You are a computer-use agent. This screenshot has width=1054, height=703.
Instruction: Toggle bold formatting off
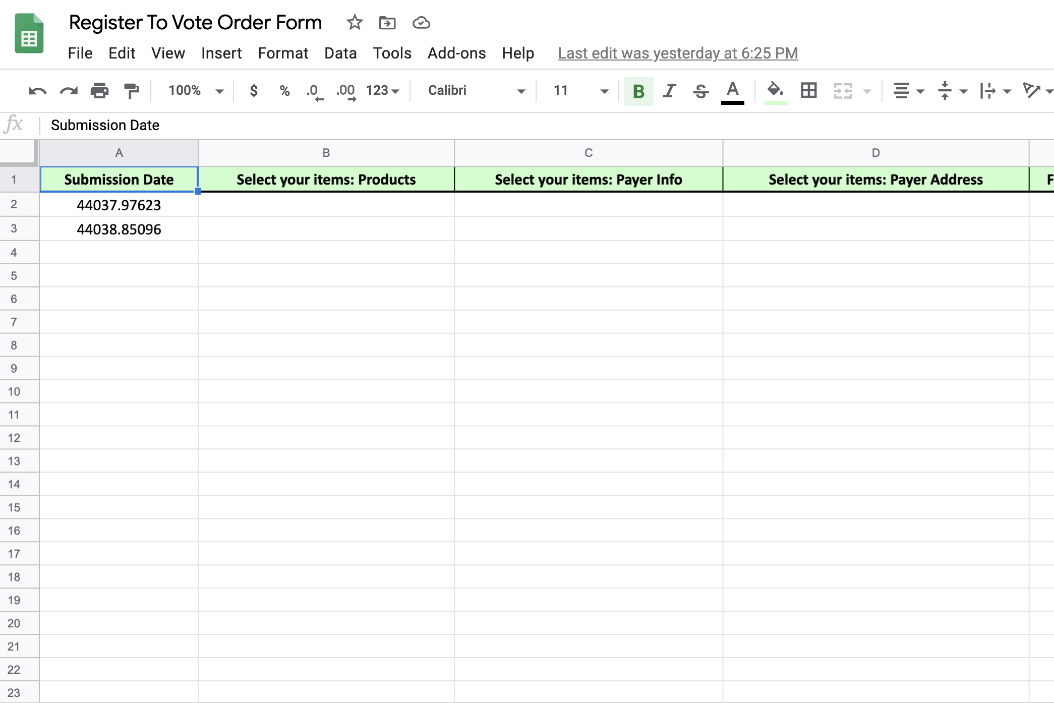tap(638, 91)
